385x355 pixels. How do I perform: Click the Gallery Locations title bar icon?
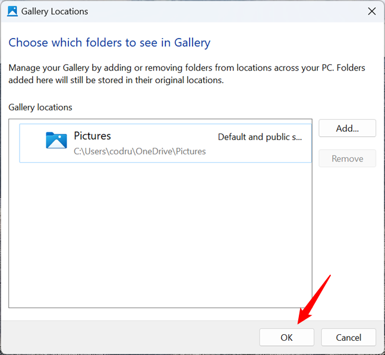coord(12,11)
